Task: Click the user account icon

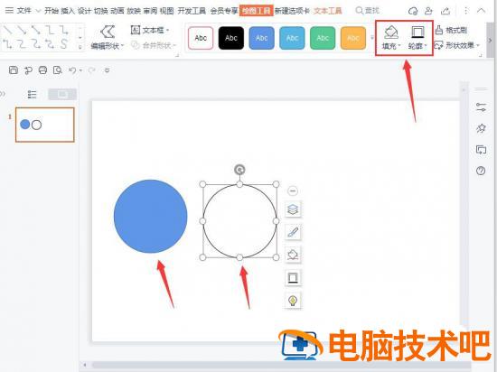Action: (428, 11)
